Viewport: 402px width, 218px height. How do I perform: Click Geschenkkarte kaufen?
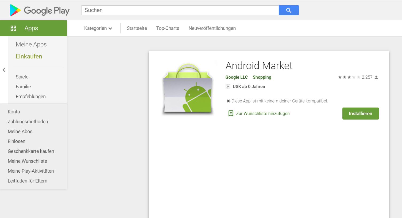[x=31, y=151]
